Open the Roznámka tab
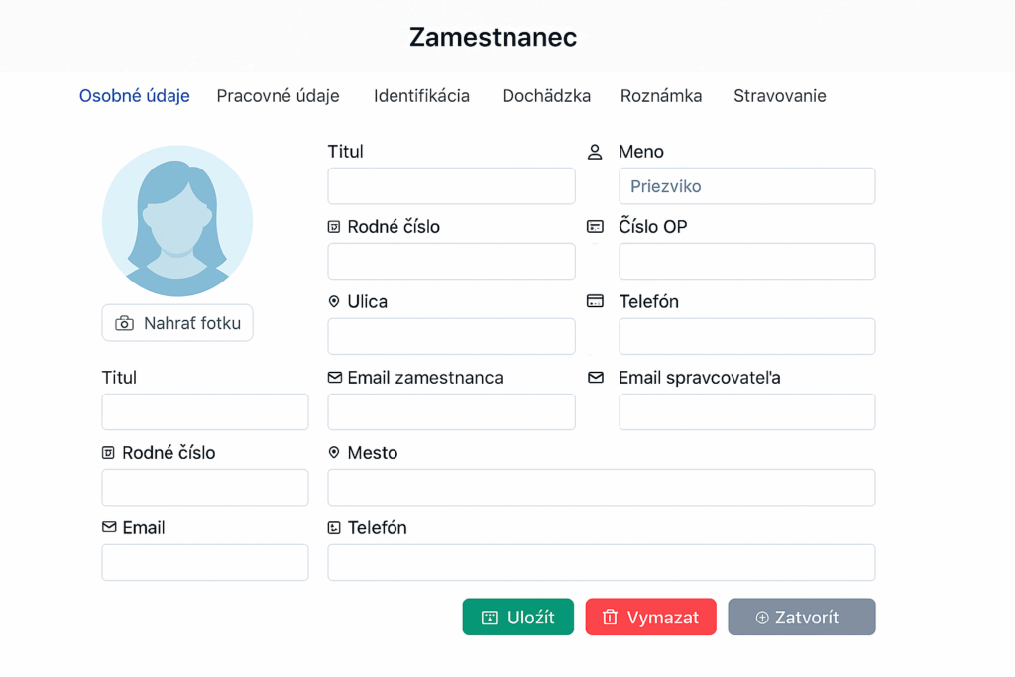 661,96
